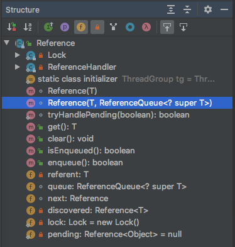Click static field icon of lock
The height and width of the screenshot is (247, 235).
(31, 222)
